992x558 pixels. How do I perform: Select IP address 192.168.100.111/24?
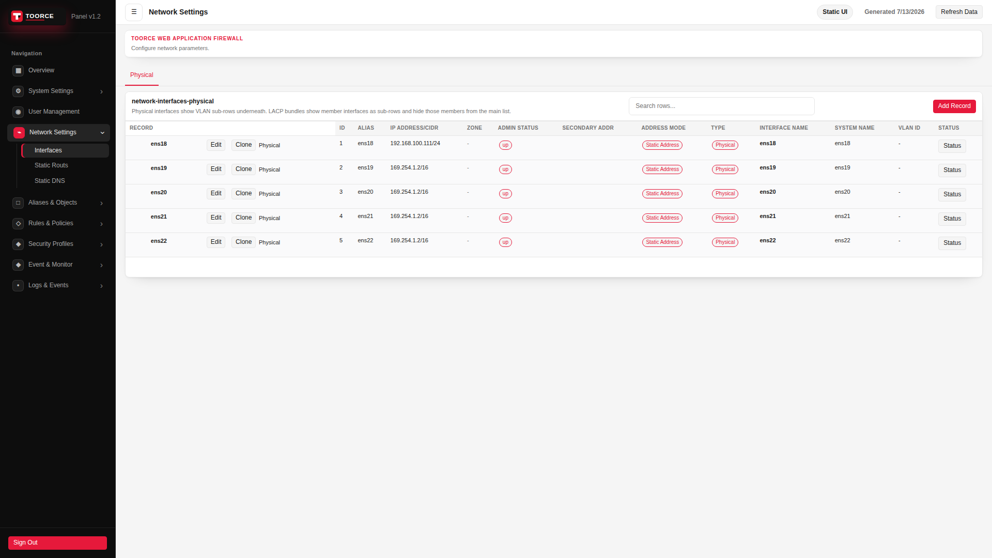click(415, 144)
